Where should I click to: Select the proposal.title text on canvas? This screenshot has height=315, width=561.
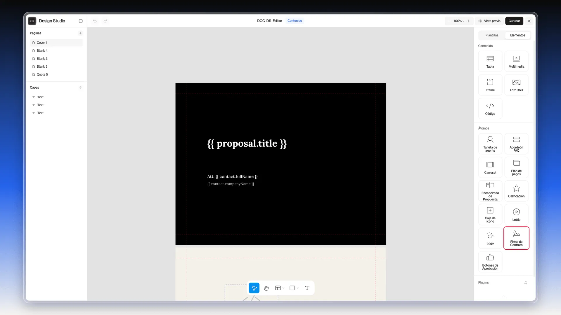247,143
